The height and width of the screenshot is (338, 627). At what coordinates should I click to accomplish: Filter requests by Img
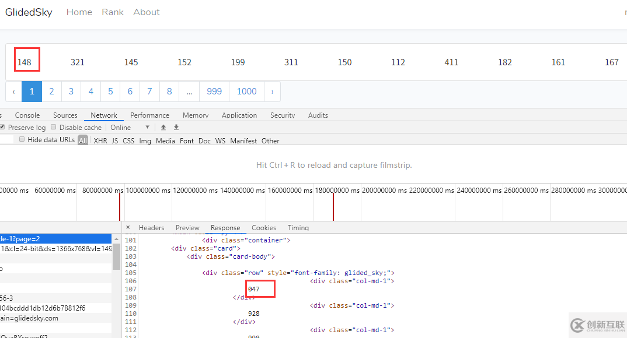pyautogui.click(x=145, y=140)
